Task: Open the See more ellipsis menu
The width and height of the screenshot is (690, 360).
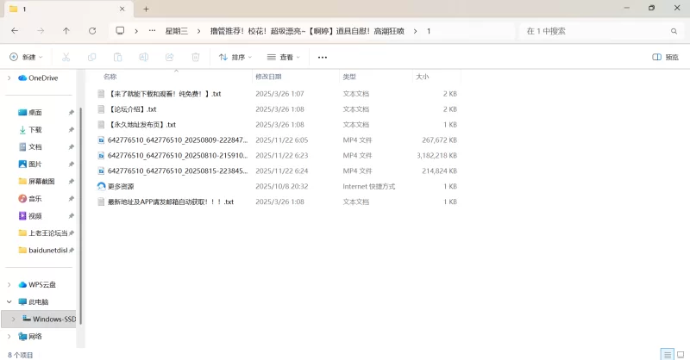Action: tap(323, 58)
